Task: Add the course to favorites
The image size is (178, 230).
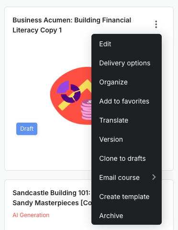Action: click(x=126, y=101)
